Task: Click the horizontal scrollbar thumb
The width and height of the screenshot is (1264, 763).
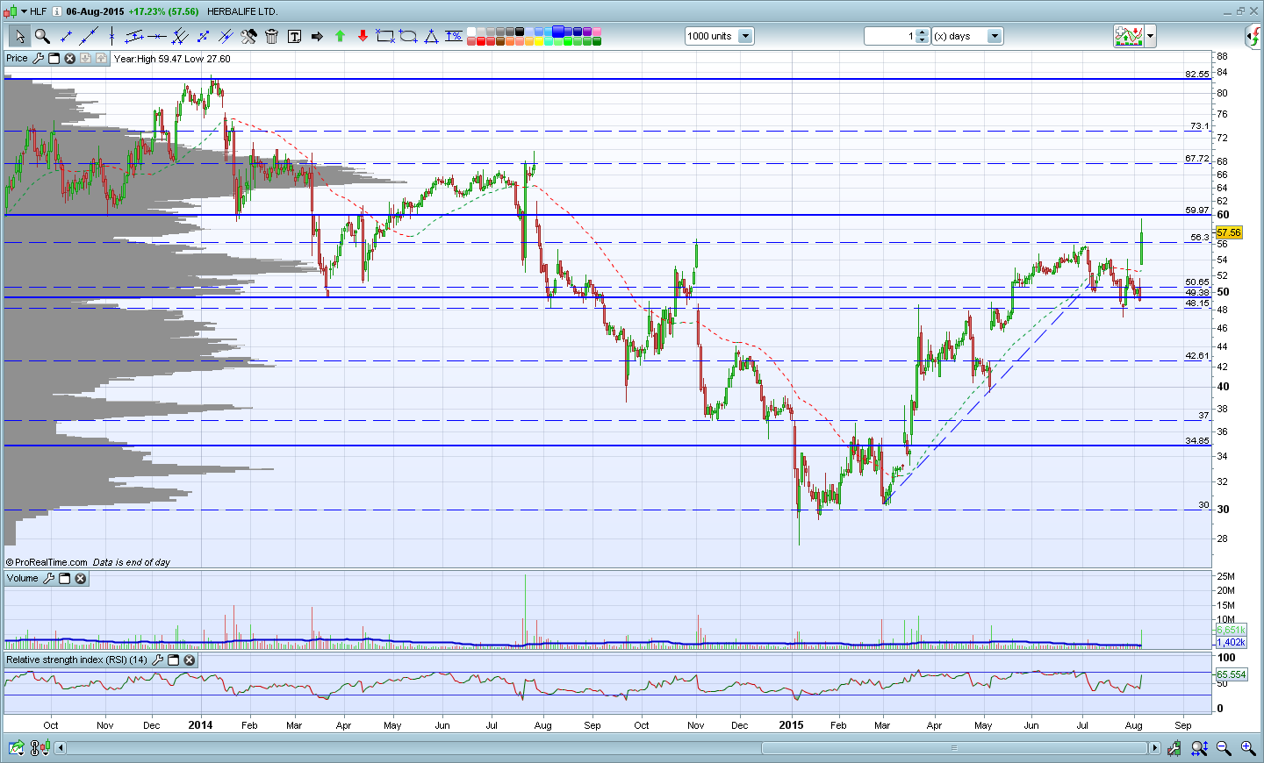Action: point(954,748)
